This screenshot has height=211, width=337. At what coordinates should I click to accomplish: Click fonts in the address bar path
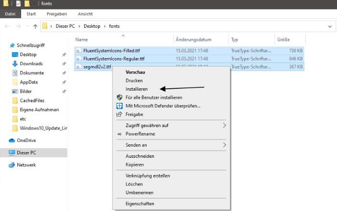pos(114,26)
